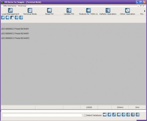Image resolution: width=147 pixels, height=121 pixels.
Task: Open the Update FW tool
Action: 69,11
